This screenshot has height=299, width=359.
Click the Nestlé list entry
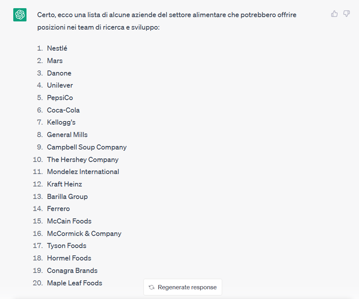pyautogui.click(x=57, y=48)
